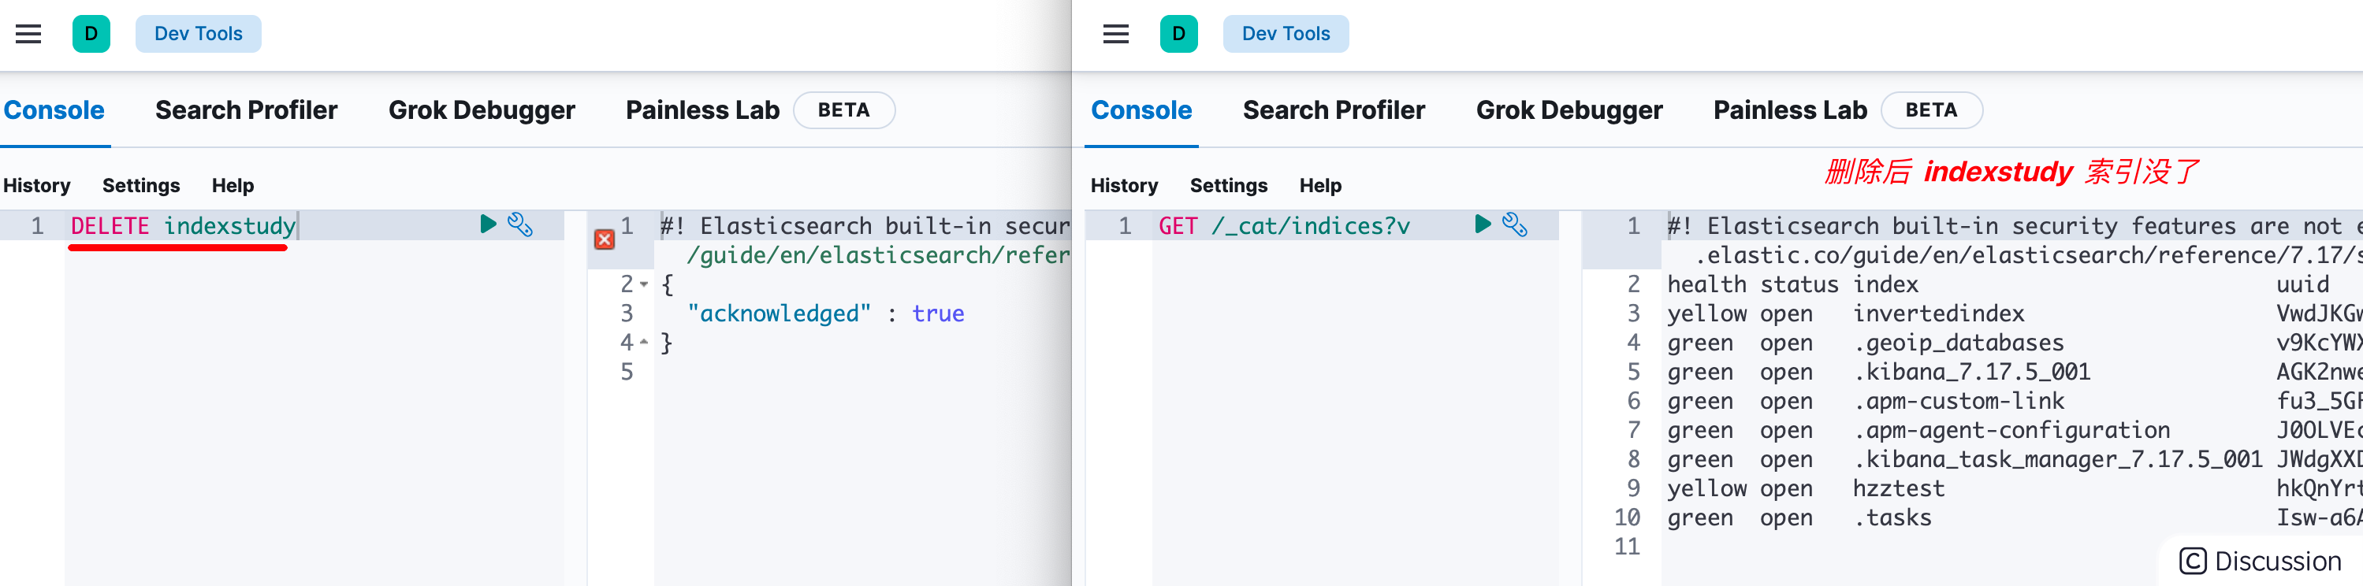2363x586 pixels.
Task: Open Help in left console
Action: 233,185
